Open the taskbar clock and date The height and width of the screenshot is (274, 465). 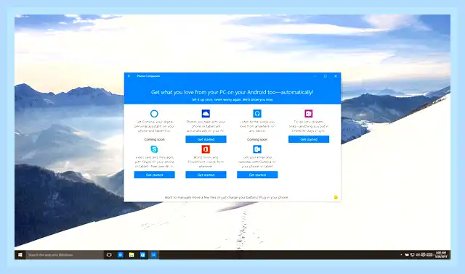[x=441, y=254]
